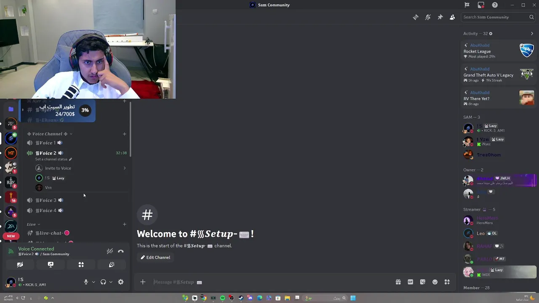
Task: Open the soundboard button
Action: pos(112,265)
